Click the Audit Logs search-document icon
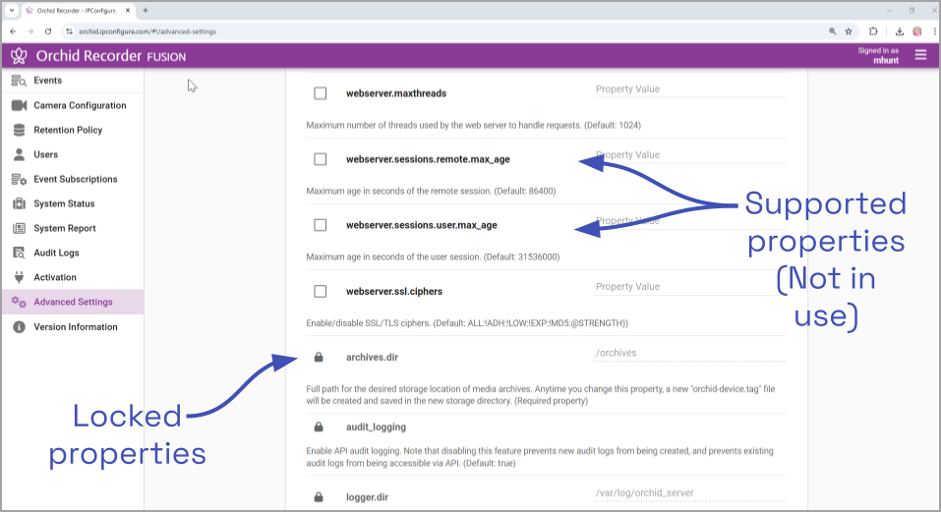Viewport: 941px width, 512px height. (20, 253)
